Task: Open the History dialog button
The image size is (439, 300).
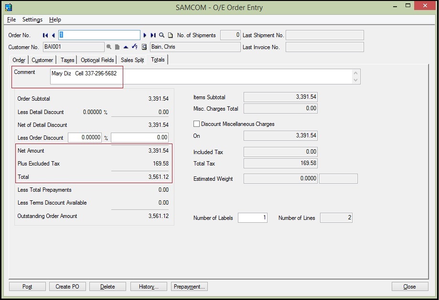Action: [x=149, y=287]
